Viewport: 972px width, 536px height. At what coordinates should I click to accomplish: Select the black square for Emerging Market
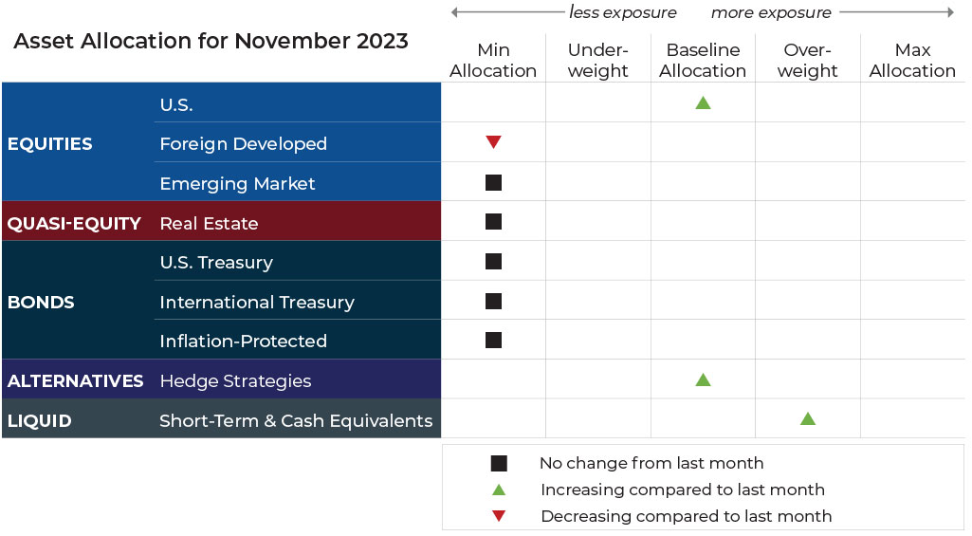point(493,182)
